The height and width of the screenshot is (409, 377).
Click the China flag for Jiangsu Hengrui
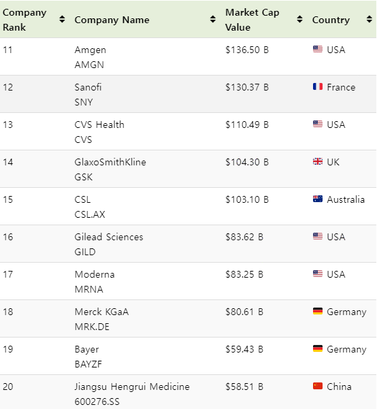click(318, 386)
